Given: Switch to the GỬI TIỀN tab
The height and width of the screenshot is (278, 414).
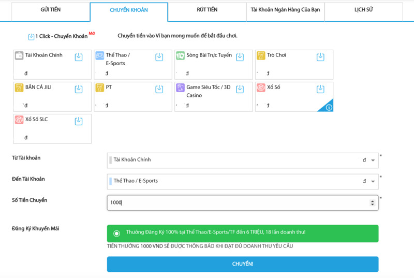Looking at the screenshot, I should (x=51, y=10).
